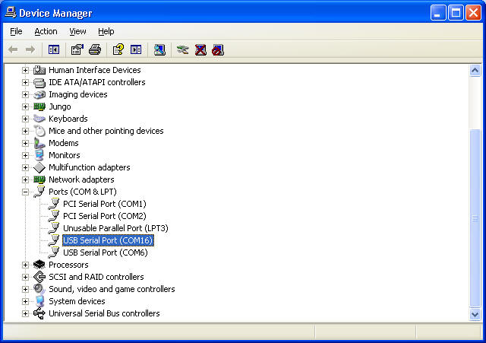Click the Universal Serial Bus controllers icon
The width and height of the screenshot is (486, 343).
point(39,313)
